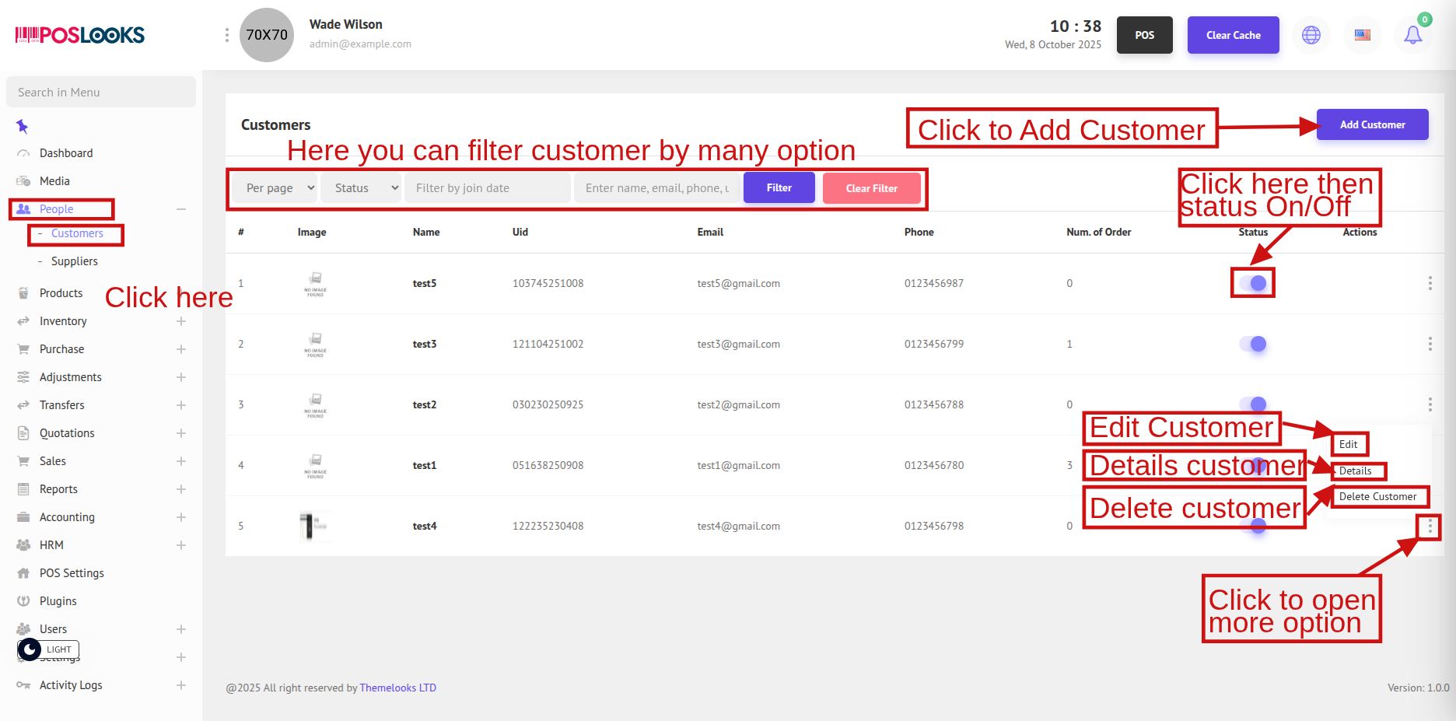Click the pin icon in sidebar
This screenshot has width=1456, height=721.
[x=22, y=126]
